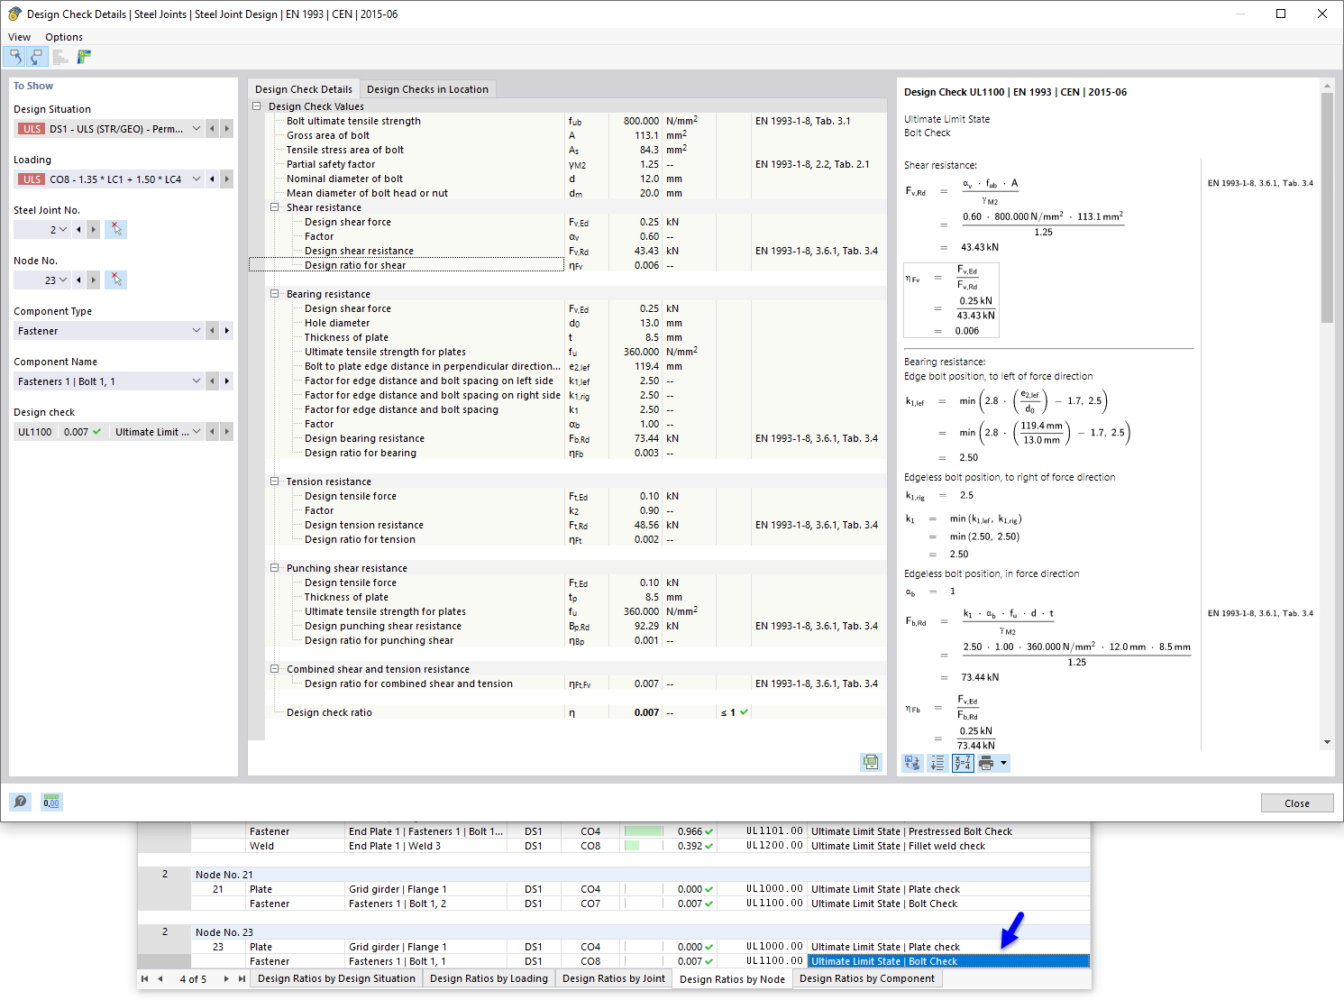Open the Steel Joint No. dropdown
1344x1000 pixels.
point(63,230)
